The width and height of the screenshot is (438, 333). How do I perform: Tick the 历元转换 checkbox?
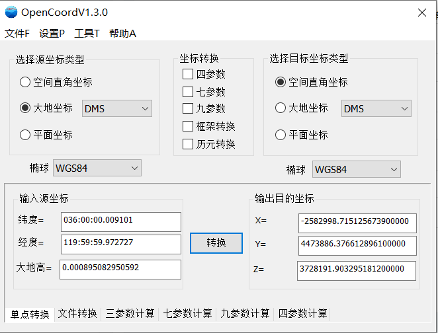coord(188,144)
